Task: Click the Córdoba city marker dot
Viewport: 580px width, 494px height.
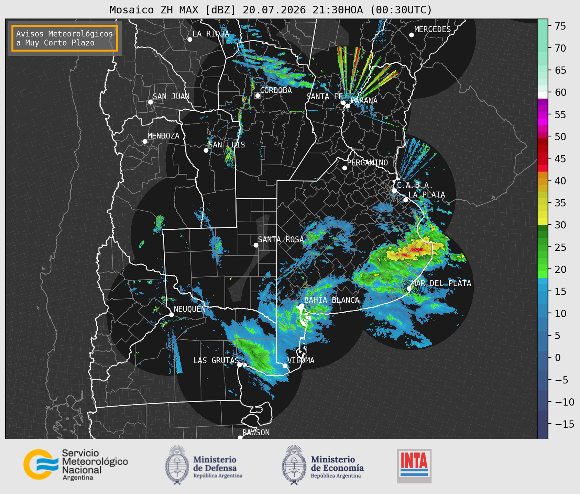Action: point(258,96)
